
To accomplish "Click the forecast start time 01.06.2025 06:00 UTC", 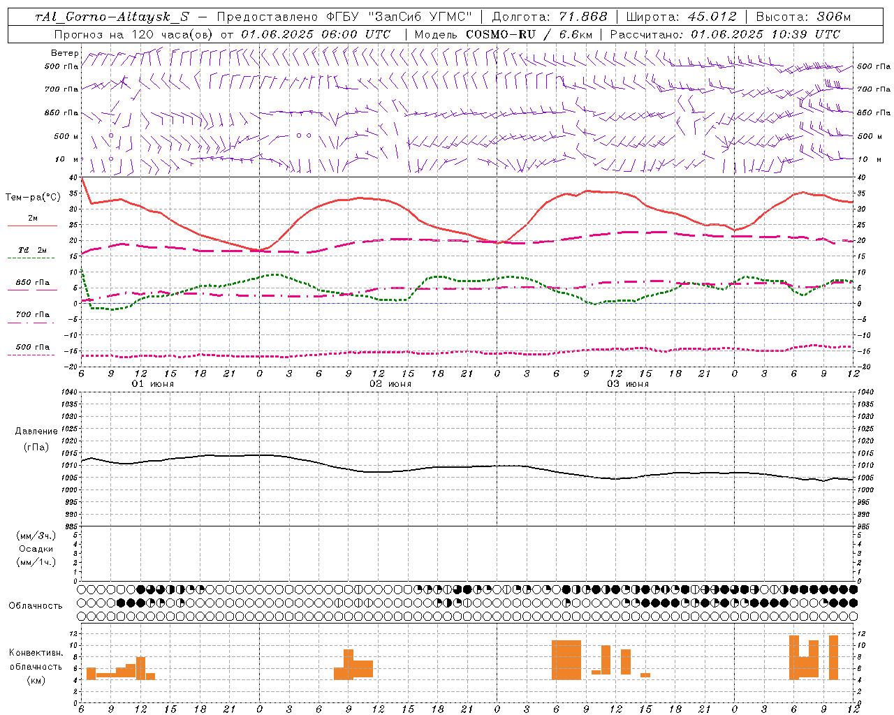I will coord(316,34).
